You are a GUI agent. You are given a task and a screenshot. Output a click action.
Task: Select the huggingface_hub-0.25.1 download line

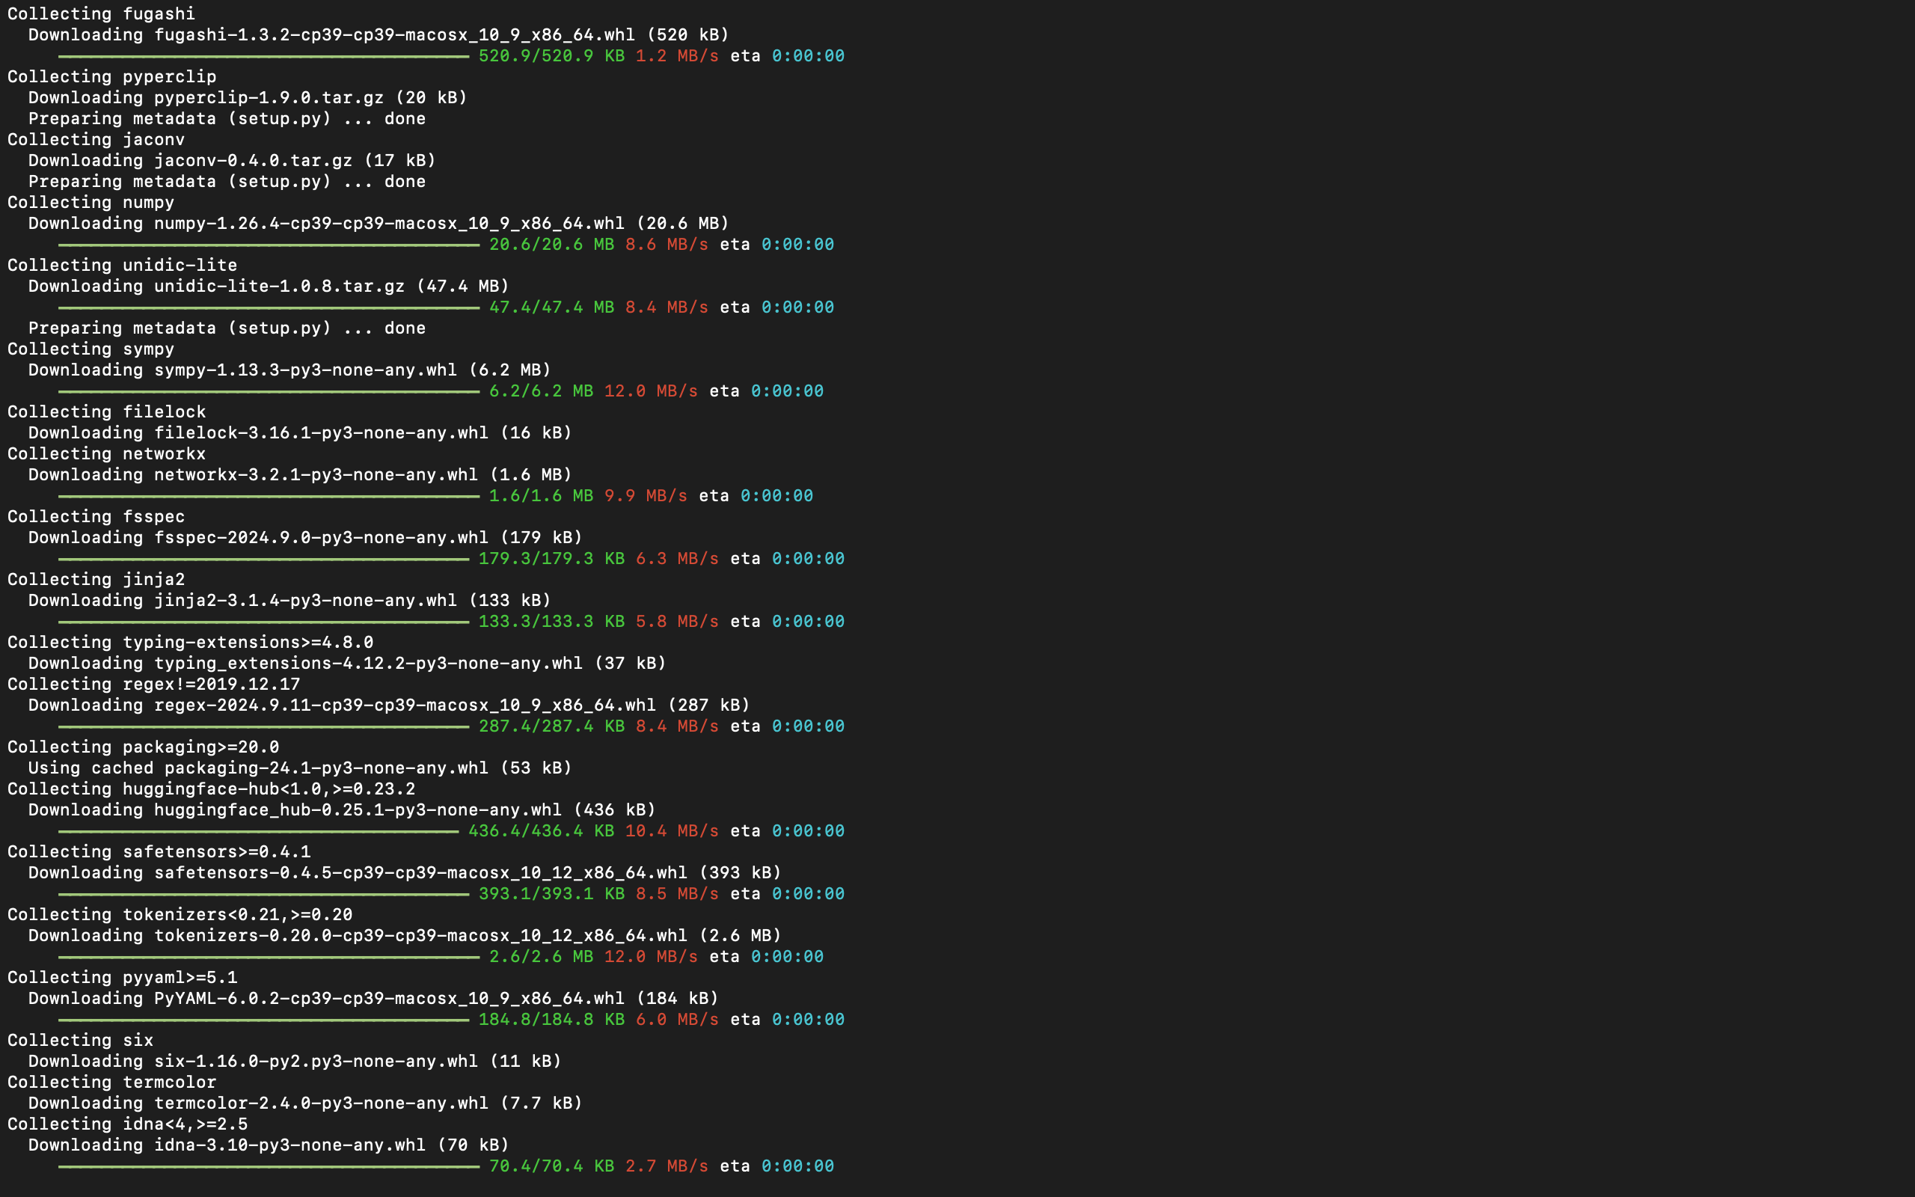[342, 810]
